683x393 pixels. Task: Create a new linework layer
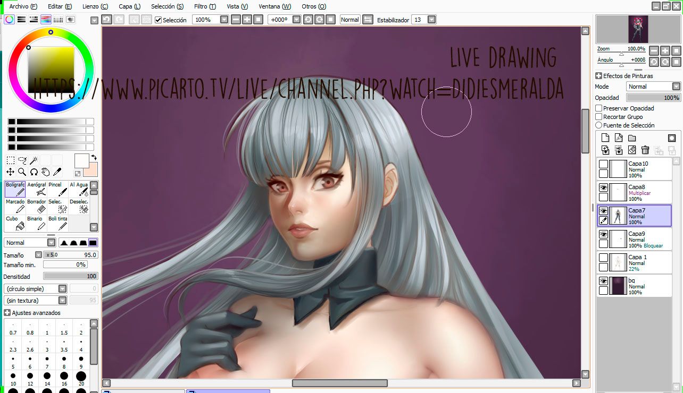tap(619, 138)
